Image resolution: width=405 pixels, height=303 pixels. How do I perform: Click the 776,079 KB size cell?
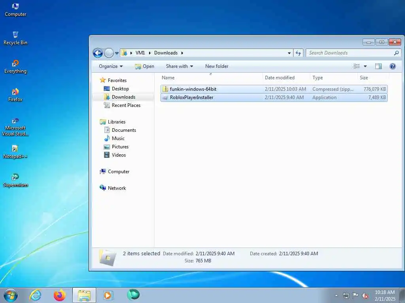[x=375, y=89]
